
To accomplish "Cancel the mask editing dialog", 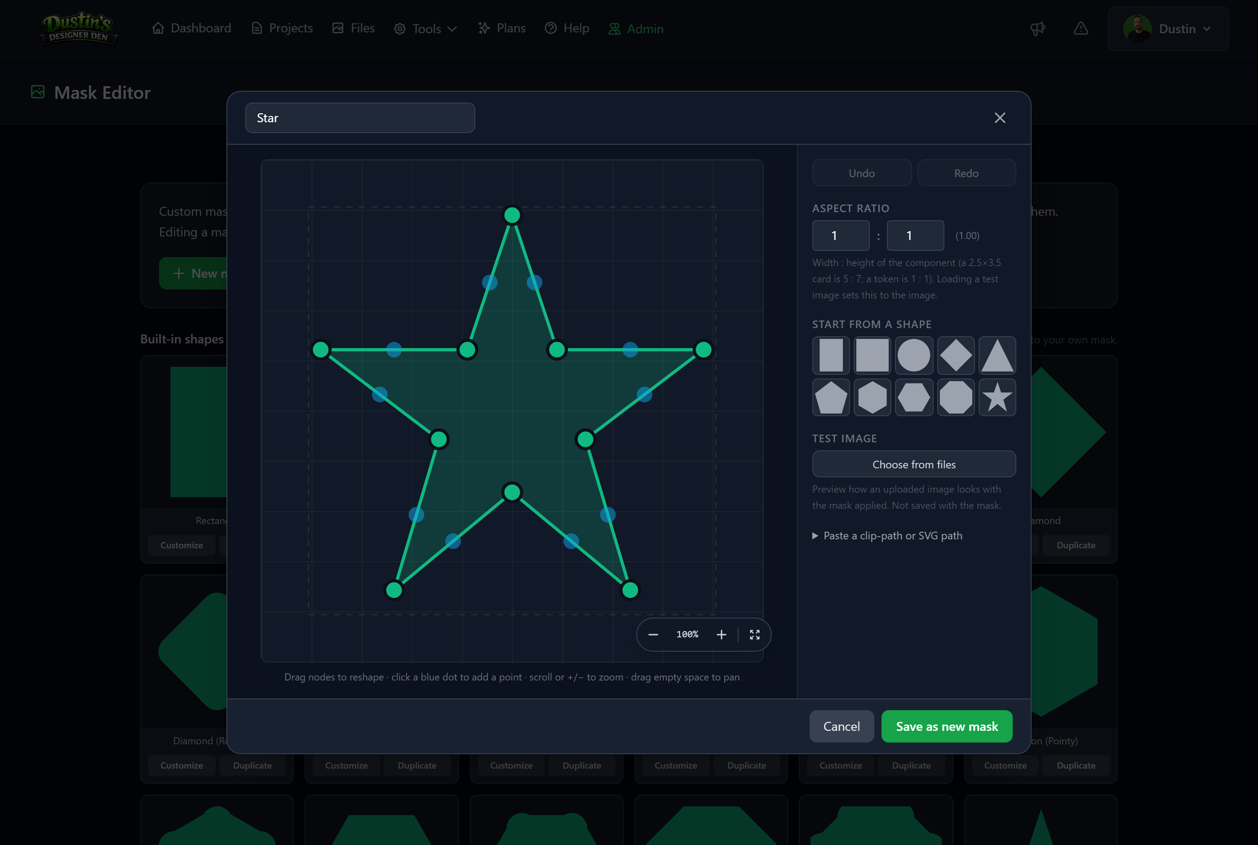I will pos(841,726).
